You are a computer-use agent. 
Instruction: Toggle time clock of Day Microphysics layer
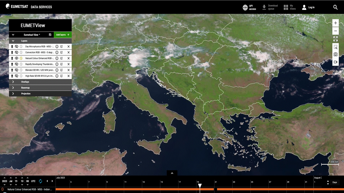pos(21,46)
